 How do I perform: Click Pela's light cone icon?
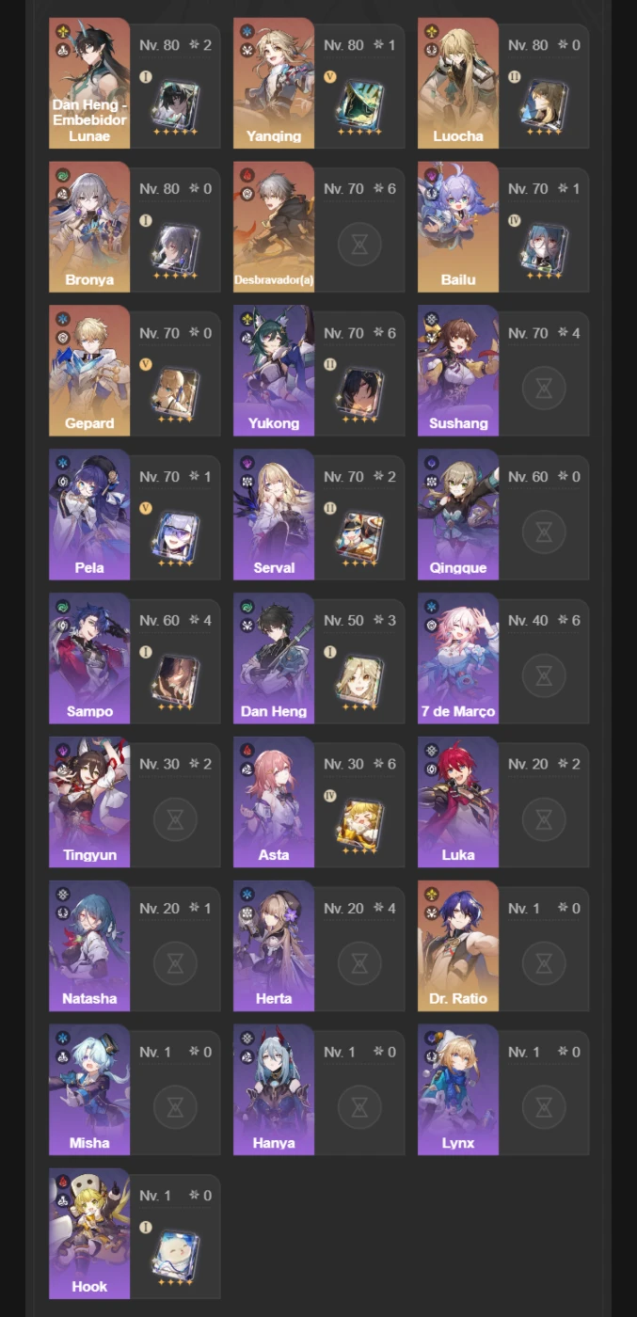coord(175,534)
